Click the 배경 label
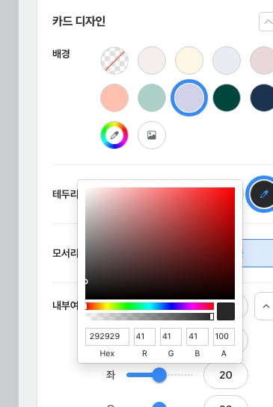This screenshot has height=407, width=273. [x=61, y=54]
